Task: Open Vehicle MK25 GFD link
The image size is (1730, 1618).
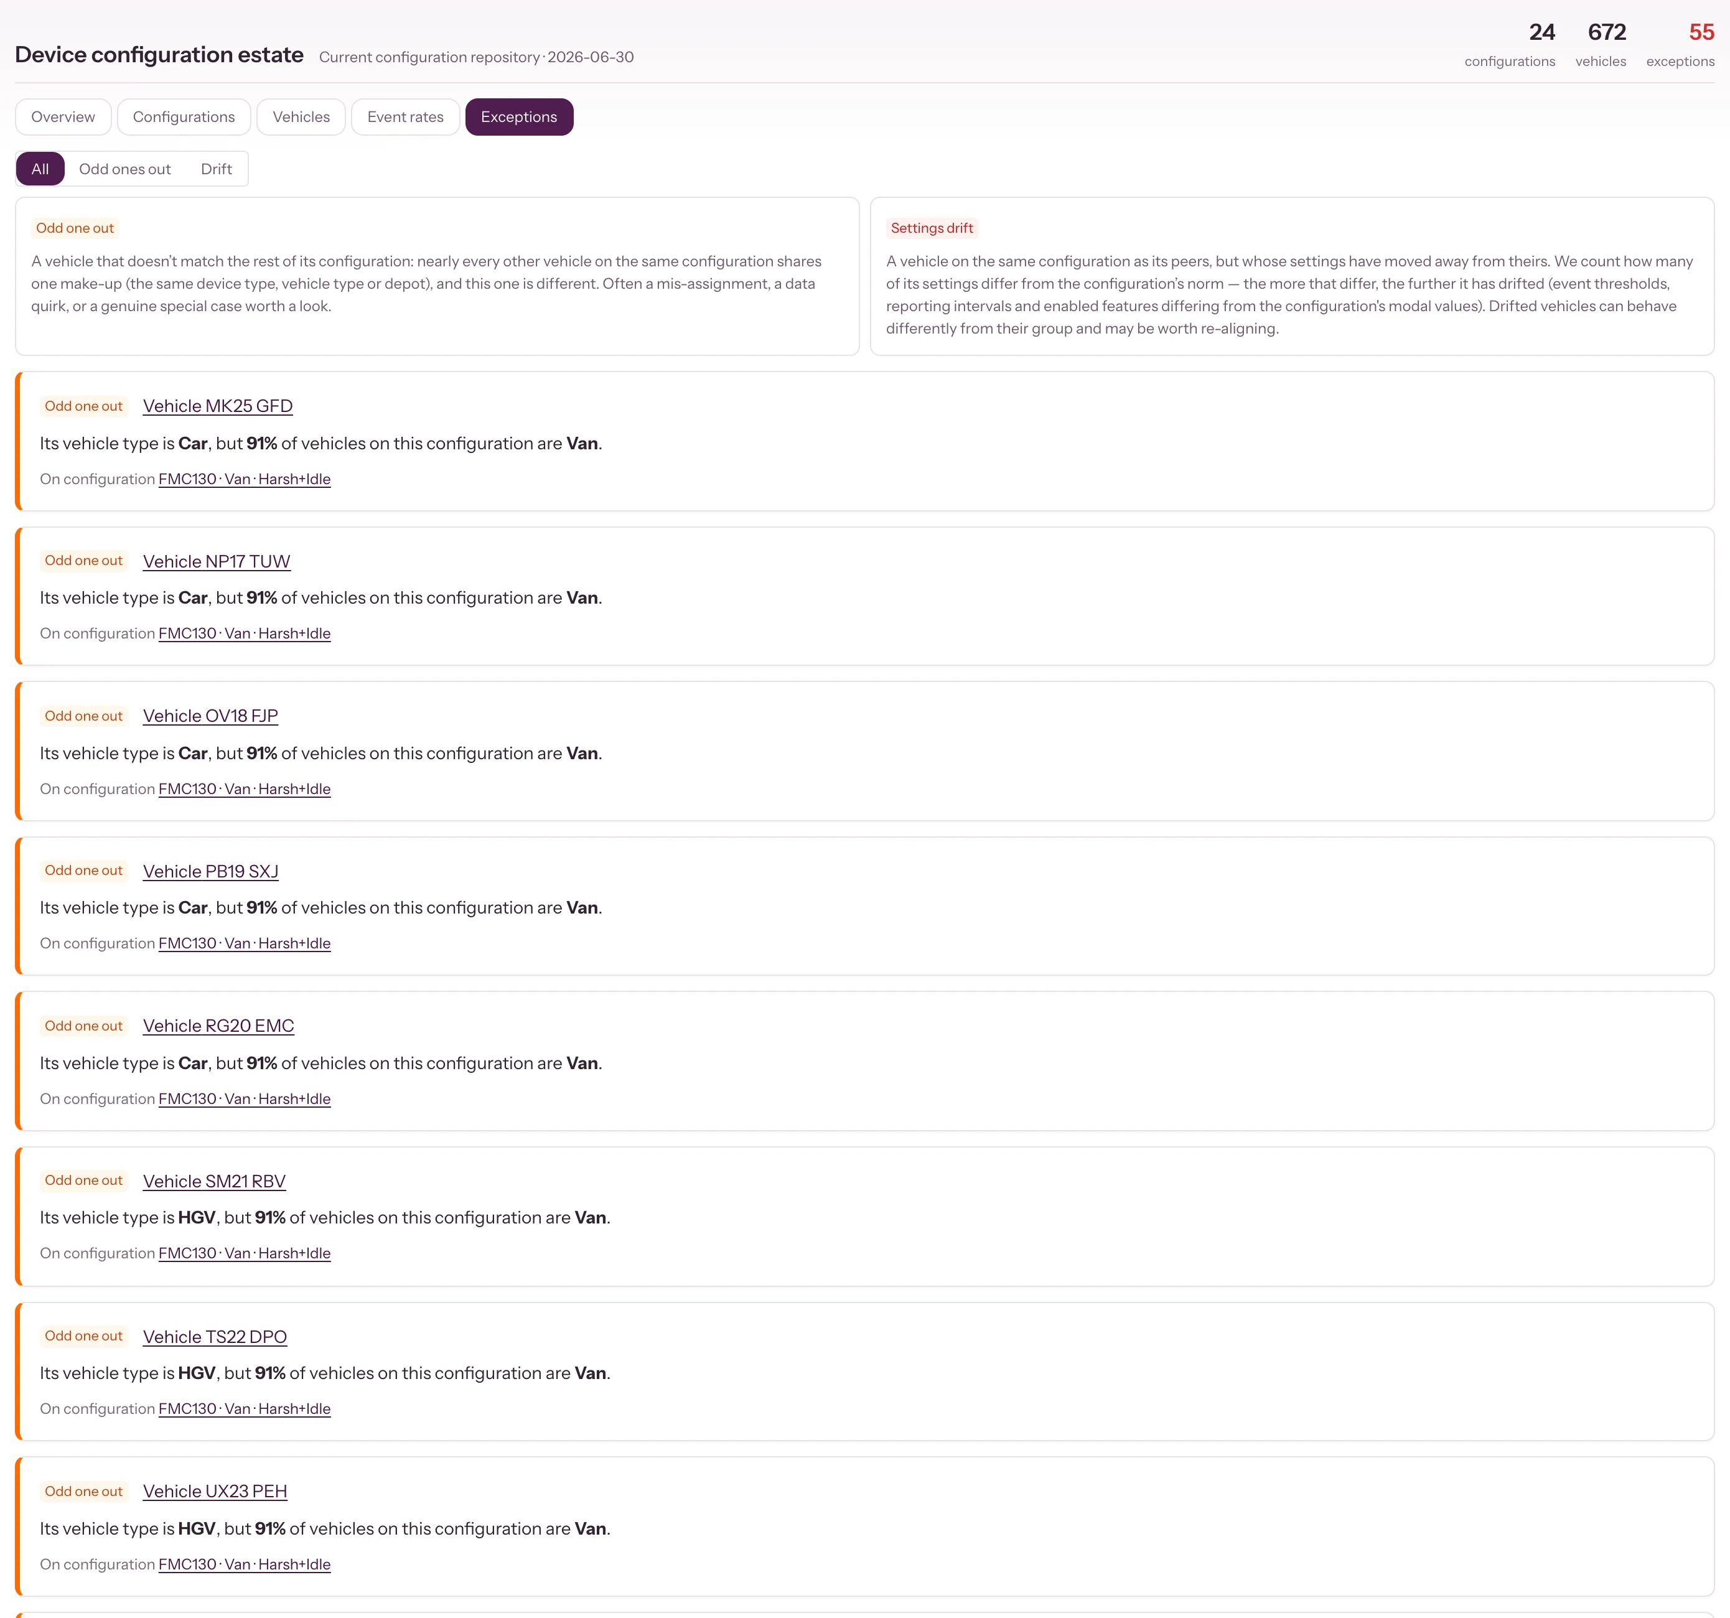Action: [218, 406]
